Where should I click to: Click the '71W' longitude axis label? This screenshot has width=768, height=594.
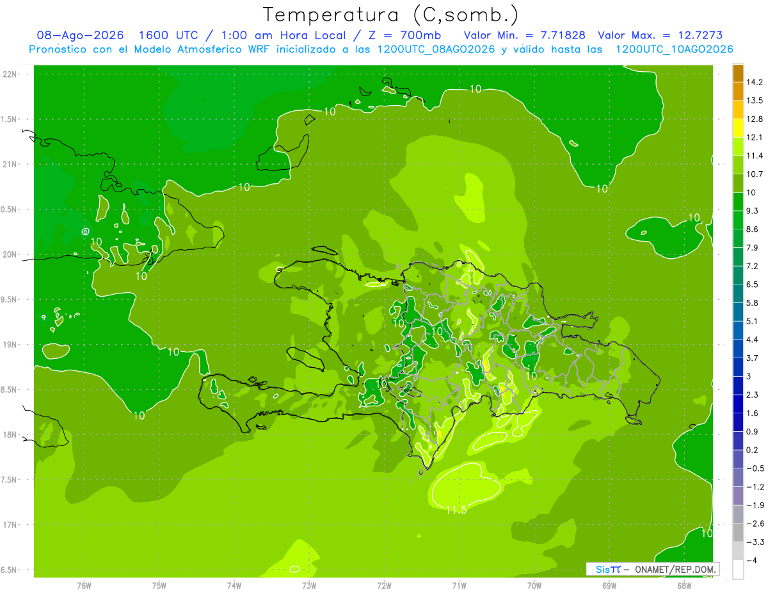pos(459,585)
